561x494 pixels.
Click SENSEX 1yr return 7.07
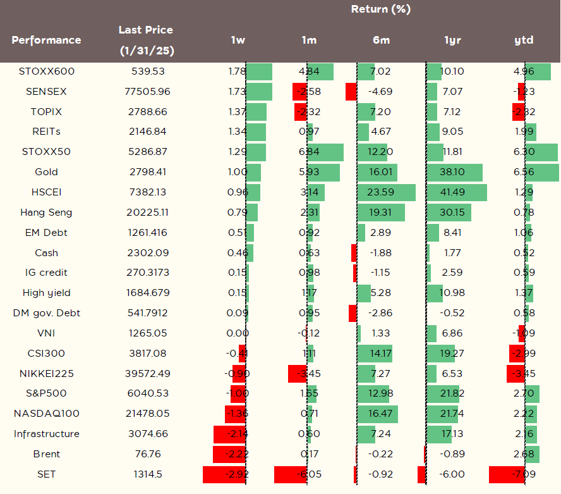(x=452, y=91)
